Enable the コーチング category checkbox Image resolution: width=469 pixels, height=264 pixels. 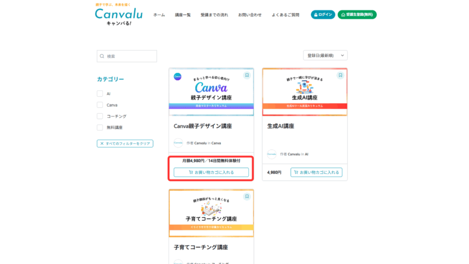(100, 117)
